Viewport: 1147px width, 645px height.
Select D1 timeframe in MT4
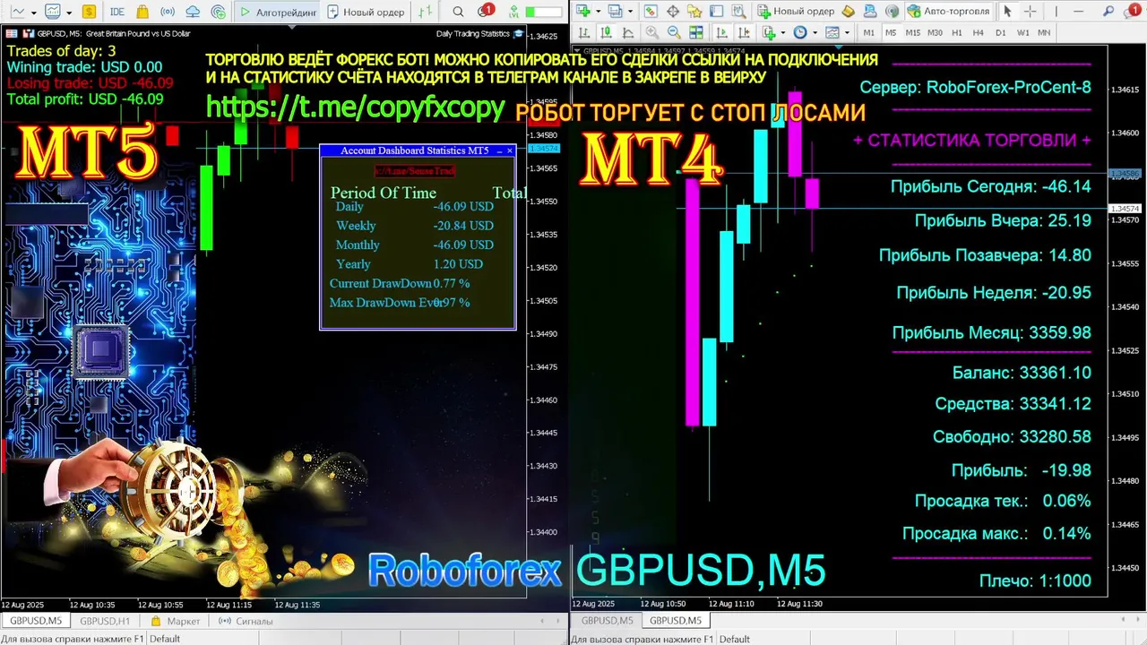pyautogui.click(x=1000, y=32)
